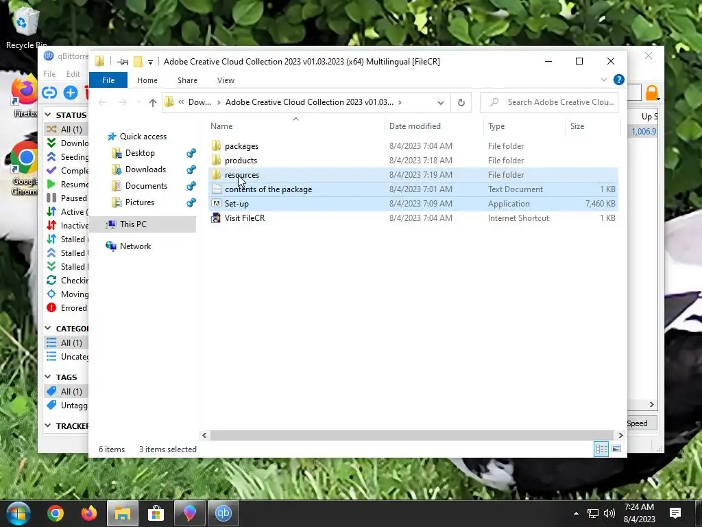Viewport: 702px width, 527px height.
Task: Filter qBittorrent by Paused status
Action: coord(67,198)
